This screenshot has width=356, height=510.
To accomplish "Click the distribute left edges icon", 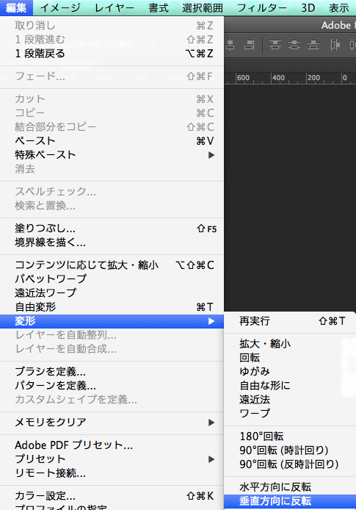I will tap(335, 45).
